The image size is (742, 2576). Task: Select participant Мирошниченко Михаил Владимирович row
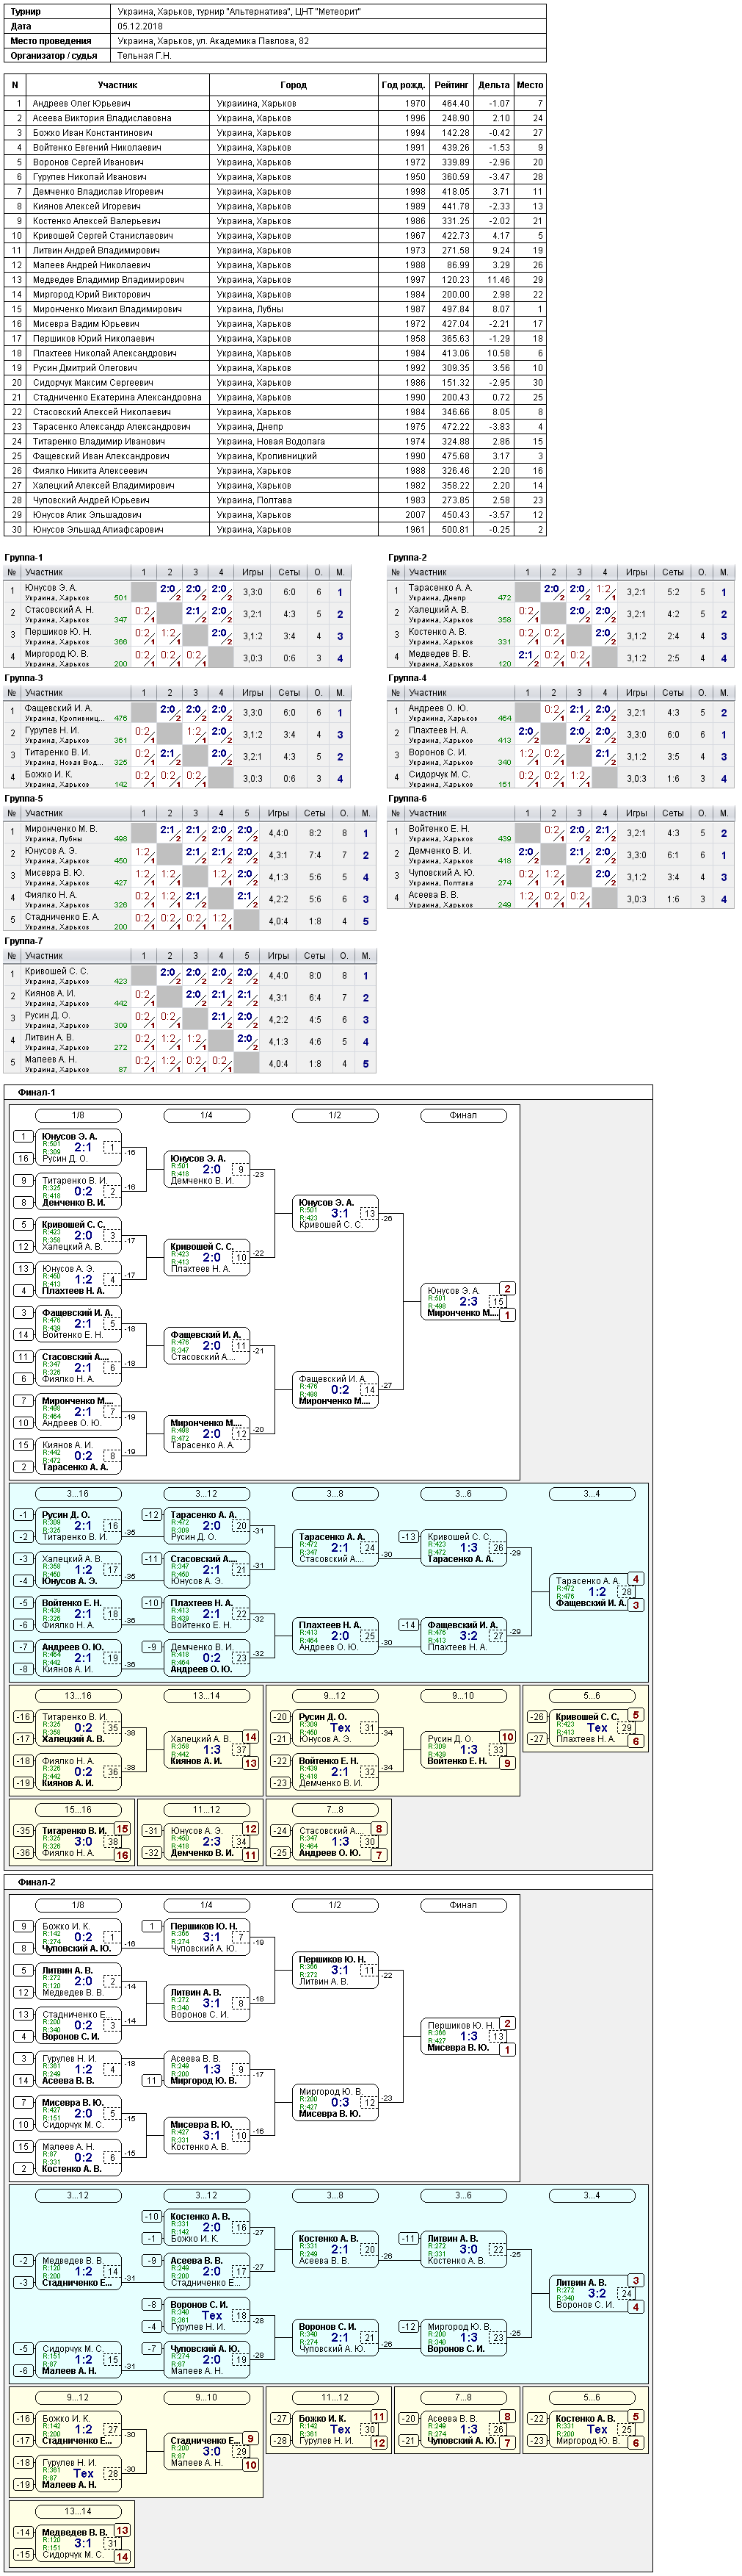pyautogui.click(x=274, y=309)
